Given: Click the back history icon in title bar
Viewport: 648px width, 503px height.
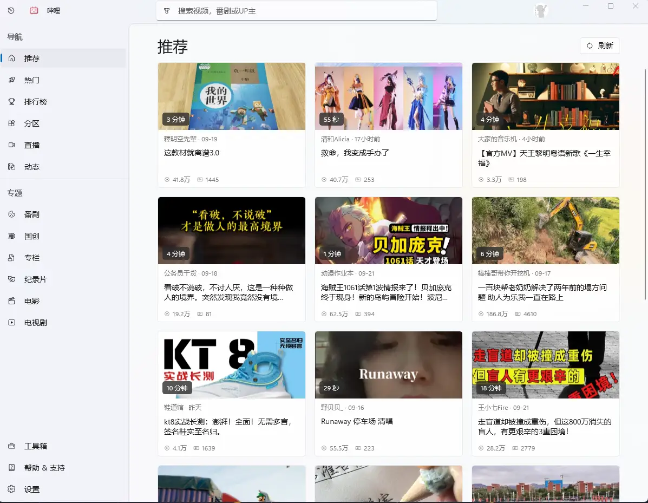Looking at the screenshot, I should (11, 11).
